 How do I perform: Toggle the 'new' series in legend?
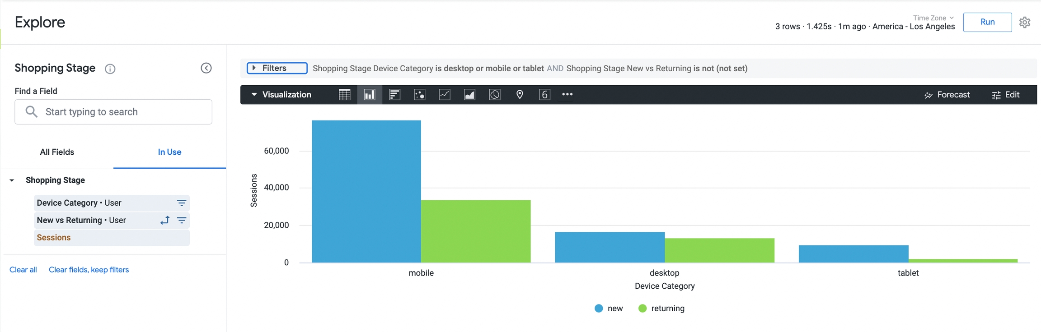[x=609, y=309]
